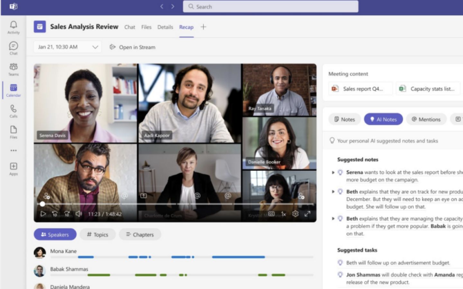Expand the Serena suggested note
Screen dimensions: 463x289
click(x=333, y=172)
